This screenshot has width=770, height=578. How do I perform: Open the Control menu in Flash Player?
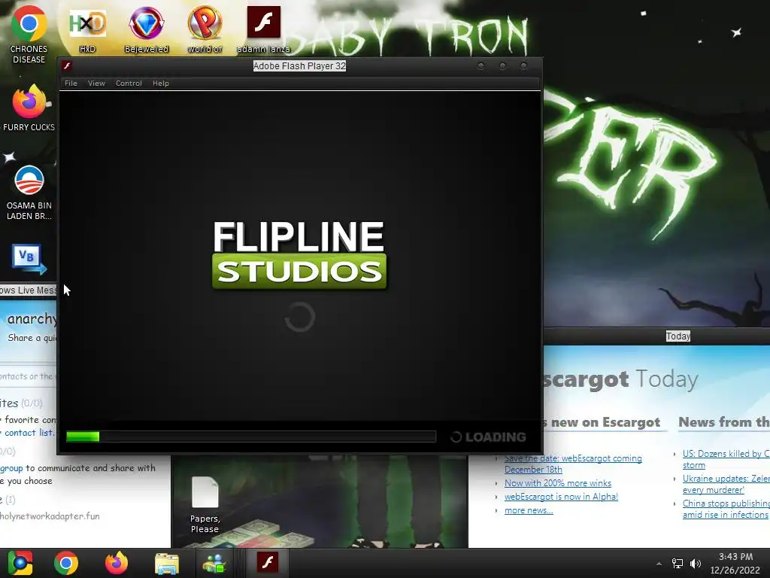129,83
